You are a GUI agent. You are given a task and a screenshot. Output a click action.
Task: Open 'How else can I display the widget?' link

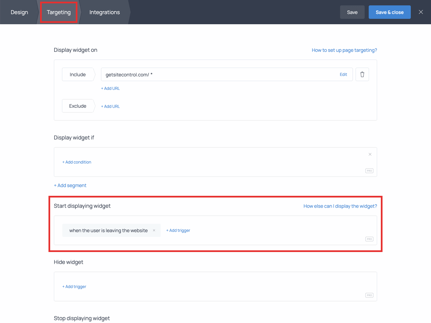[340, 206]
